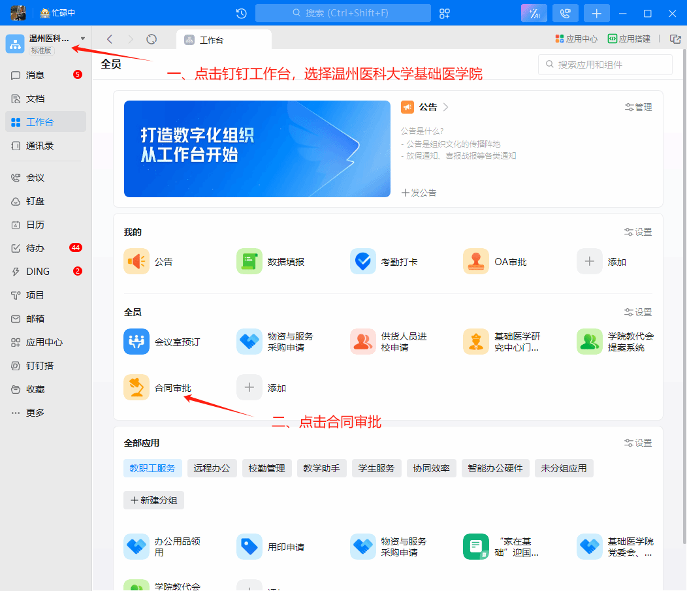Click the history clock icon in title bar

pyautogui.click(x=241, y=13)
